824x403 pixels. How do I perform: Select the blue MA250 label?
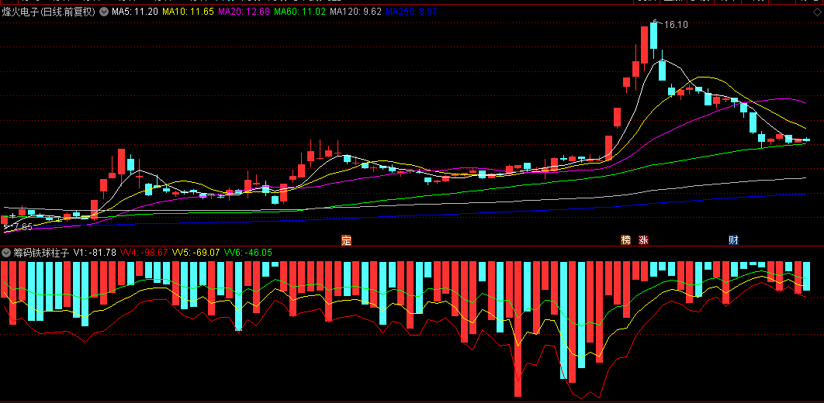411,12
